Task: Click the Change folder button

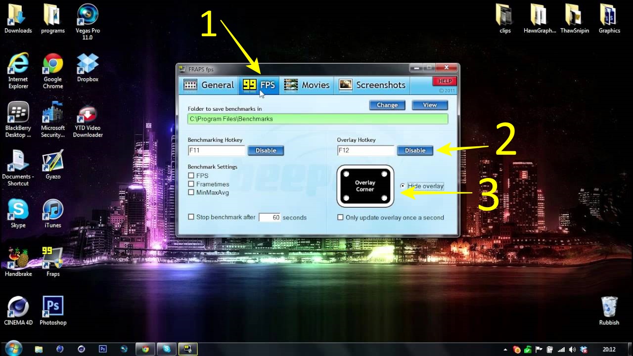Action: pos(387,105)
